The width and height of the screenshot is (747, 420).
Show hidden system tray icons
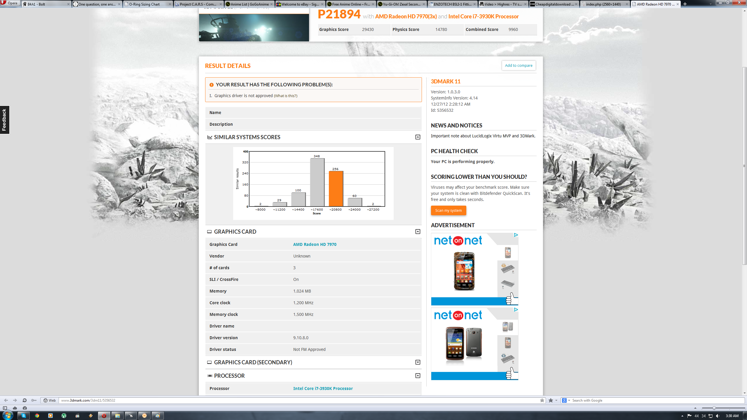tap(682, 416)
